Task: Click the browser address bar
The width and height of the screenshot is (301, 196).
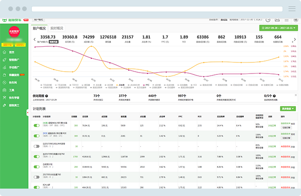Action: coord(157,9)
